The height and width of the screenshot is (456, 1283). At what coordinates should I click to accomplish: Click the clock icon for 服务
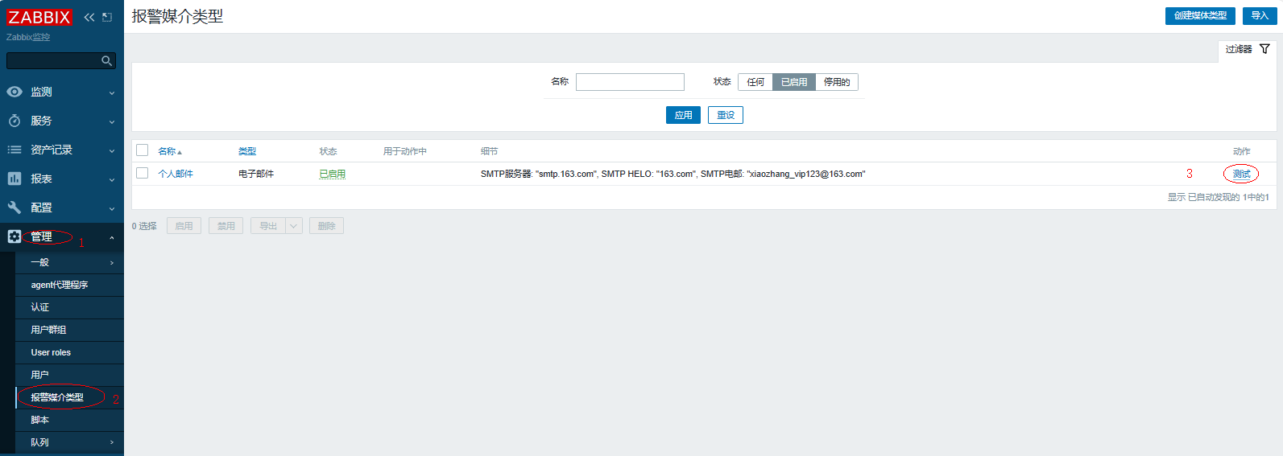(14, 121)
